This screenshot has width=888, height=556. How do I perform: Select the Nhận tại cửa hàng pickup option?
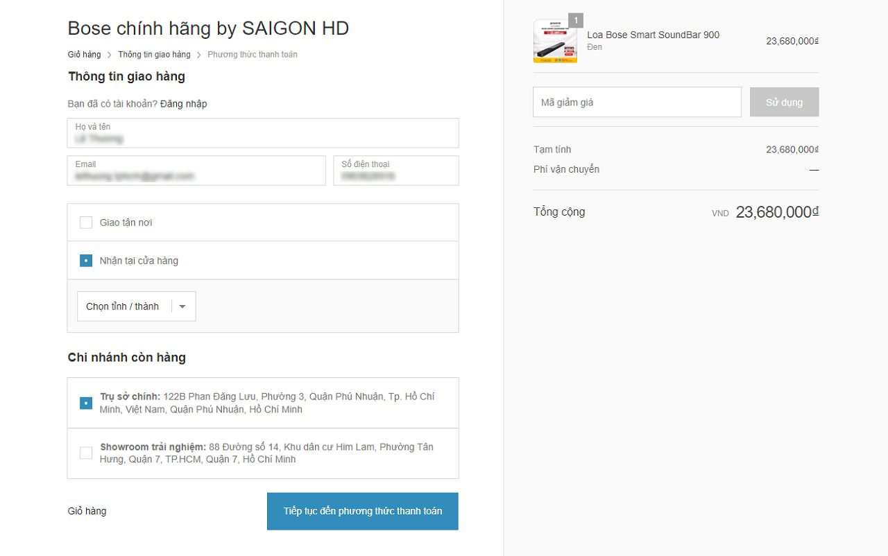pyautogui.click(x=86, y=261)
